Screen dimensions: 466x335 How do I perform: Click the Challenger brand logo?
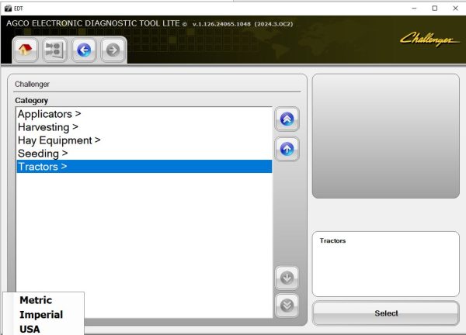pos(429,40)
